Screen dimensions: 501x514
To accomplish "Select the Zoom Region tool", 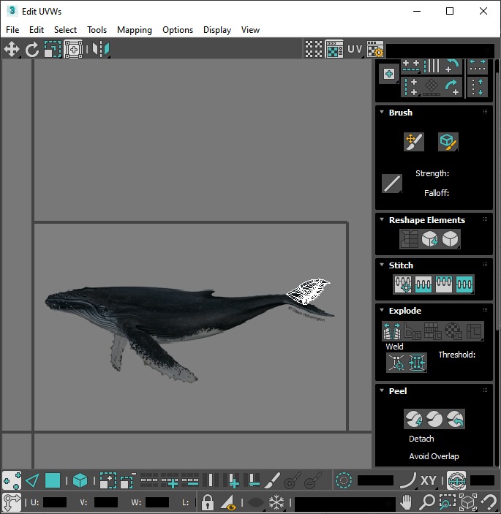I will pos(448,502).
